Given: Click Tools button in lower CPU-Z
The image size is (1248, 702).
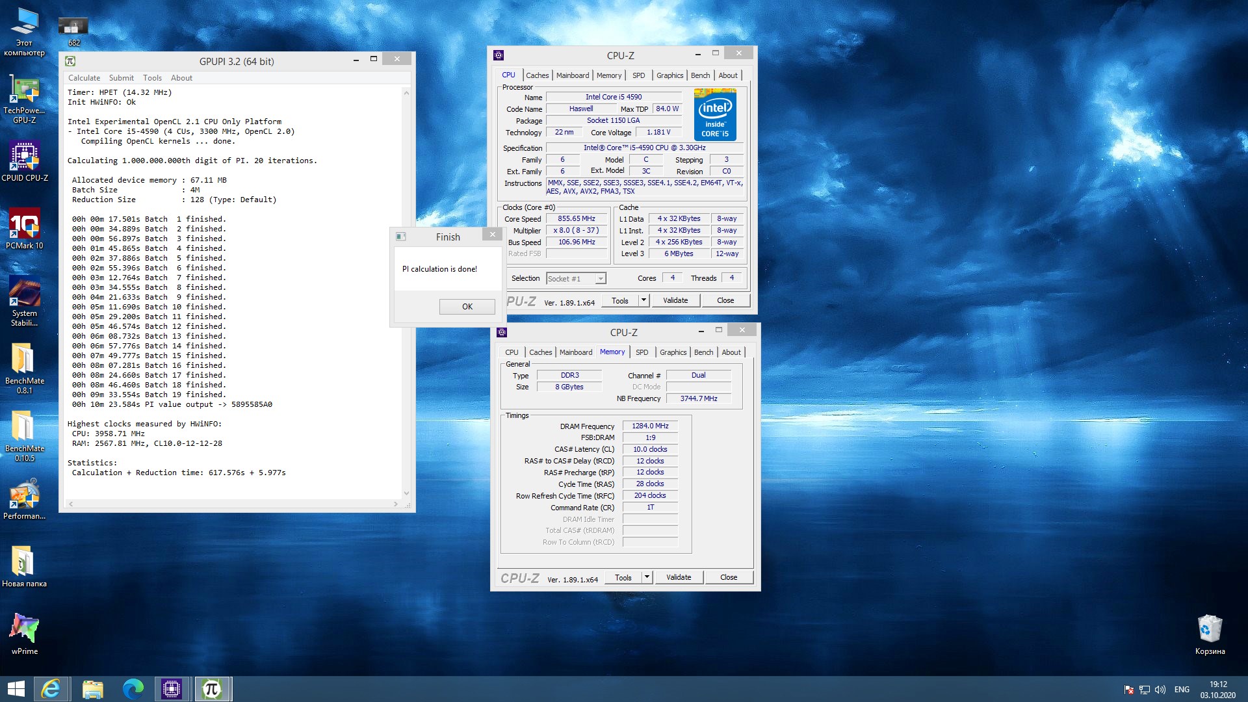Looking at the screenshot, I should click(x=623, y=578).
